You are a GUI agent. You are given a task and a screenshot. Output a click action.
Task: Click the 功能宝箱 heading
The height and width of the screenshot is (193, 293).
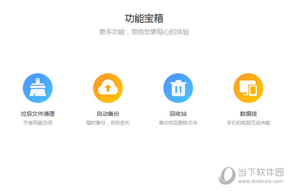pyautogui.click(x=144, y=18)
